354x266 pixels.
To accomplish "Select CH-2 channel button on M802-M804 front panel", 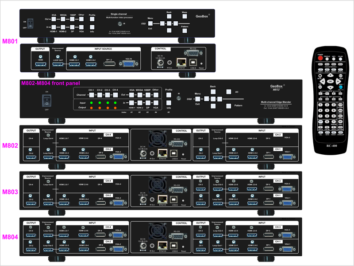I will coord(100,95).
